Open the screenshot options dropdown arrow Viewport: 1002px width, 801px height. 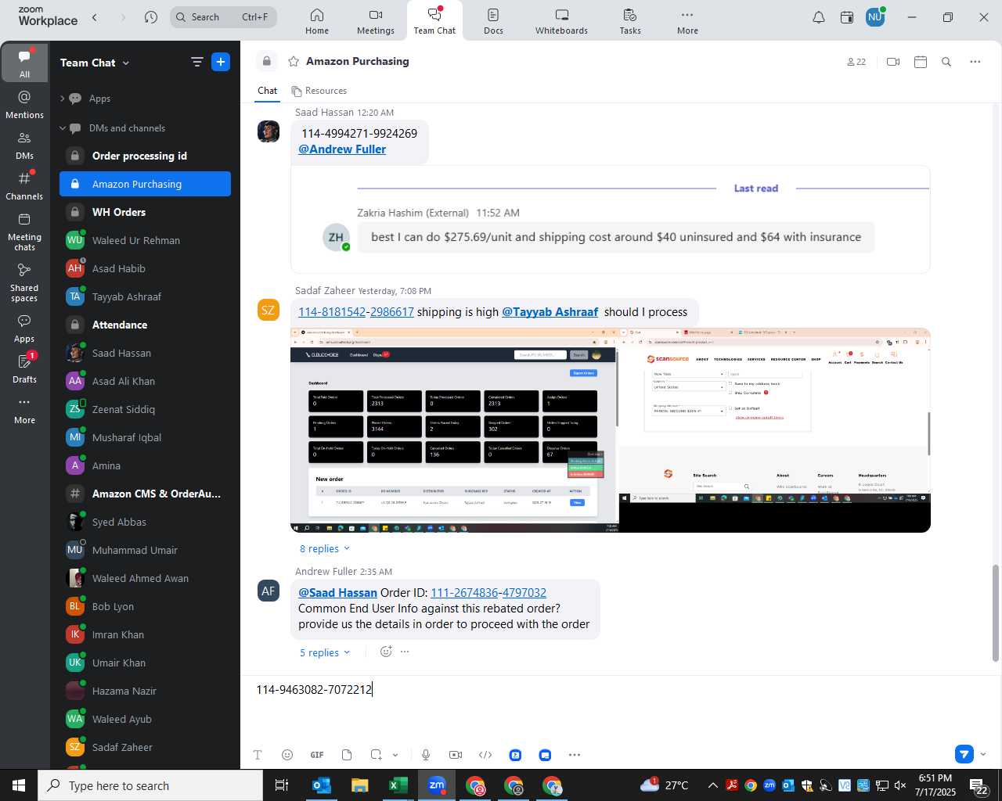point(395,755)
